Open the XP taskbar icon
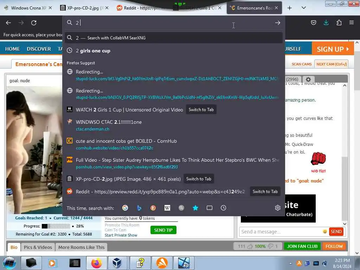Screen dimensions: 360x270 pos(184,263)
